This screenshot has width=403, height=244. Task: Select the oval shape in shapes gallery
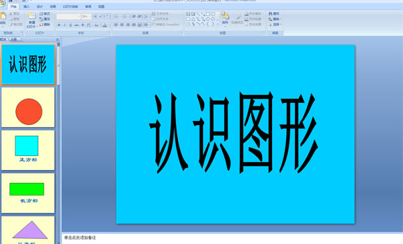(213, 14)
